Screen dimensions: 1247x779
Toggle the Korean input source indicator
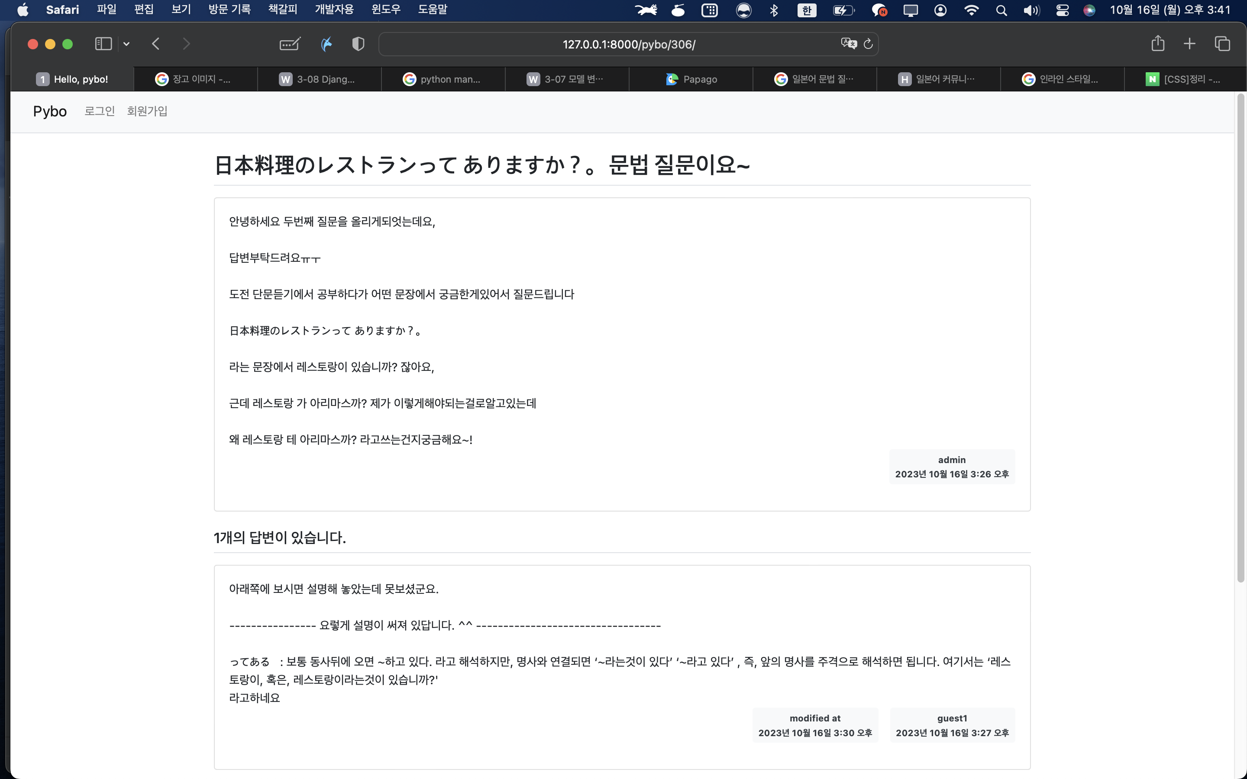click(x=806, y=10)
